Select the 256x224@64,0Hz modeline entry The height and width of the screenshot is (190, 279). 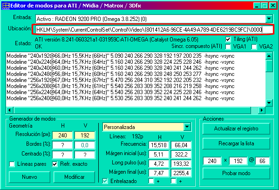[121, 92]
